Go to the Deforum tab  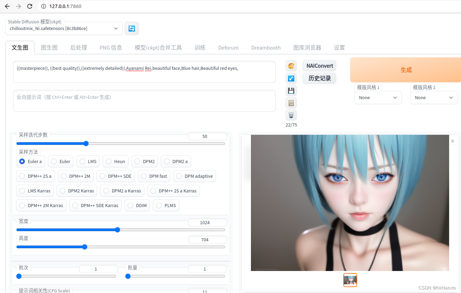point(229,47)
